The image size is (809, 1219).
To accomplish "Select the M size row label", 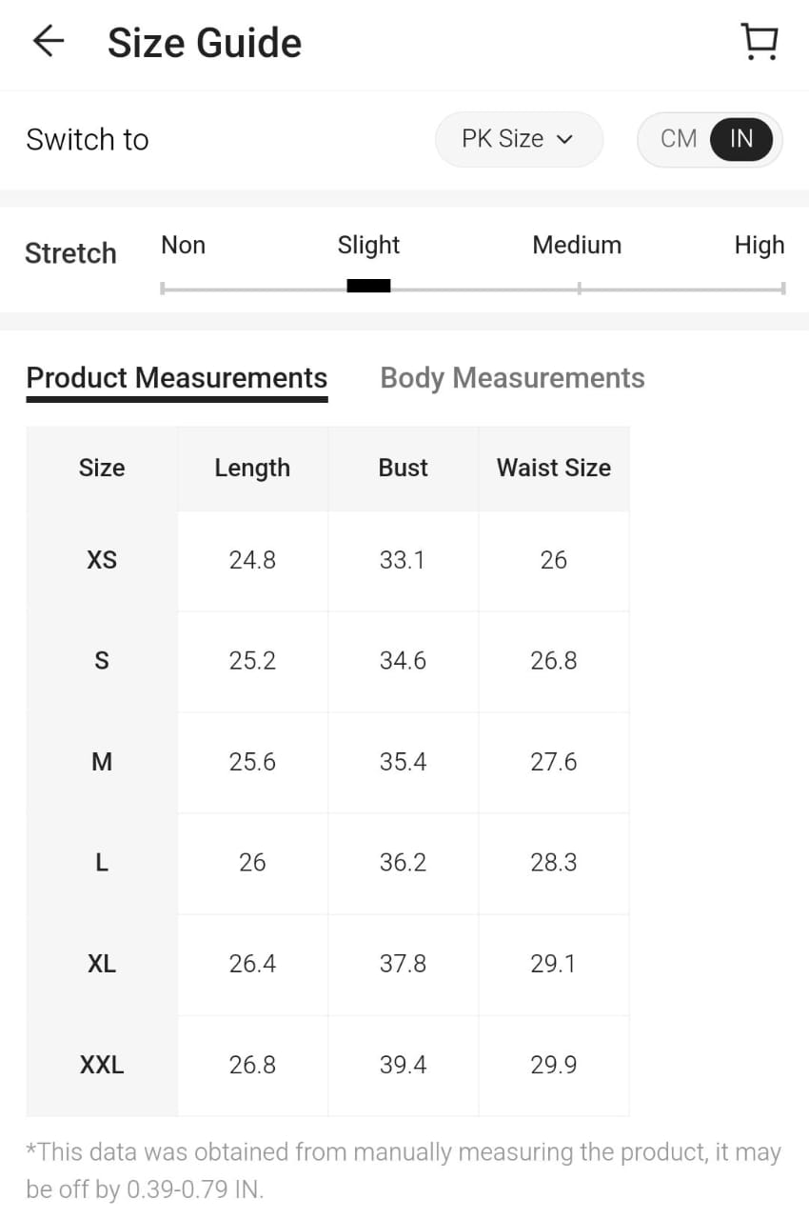I will [x=102, y=762].
